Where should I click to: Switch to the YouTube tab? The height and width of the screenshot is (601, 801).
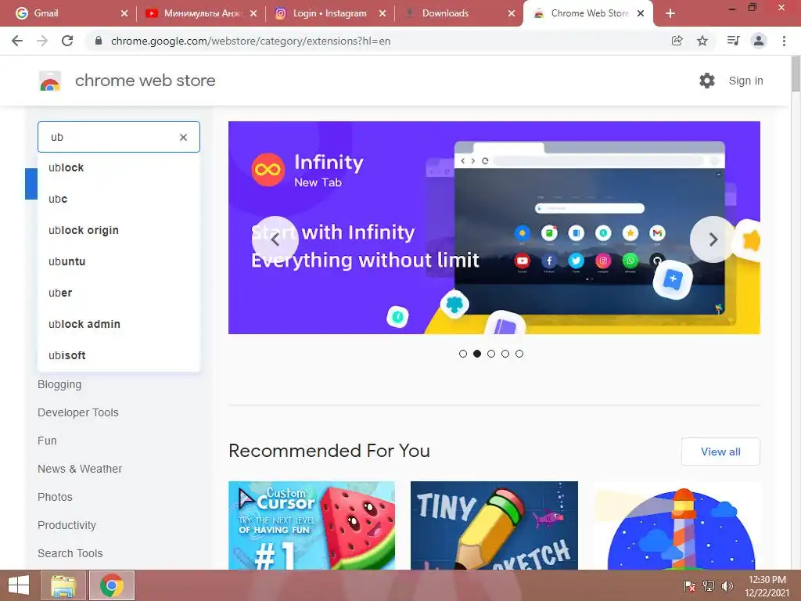201,14
